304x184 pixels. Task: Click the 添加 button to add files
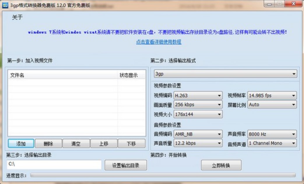click(21, 144)
